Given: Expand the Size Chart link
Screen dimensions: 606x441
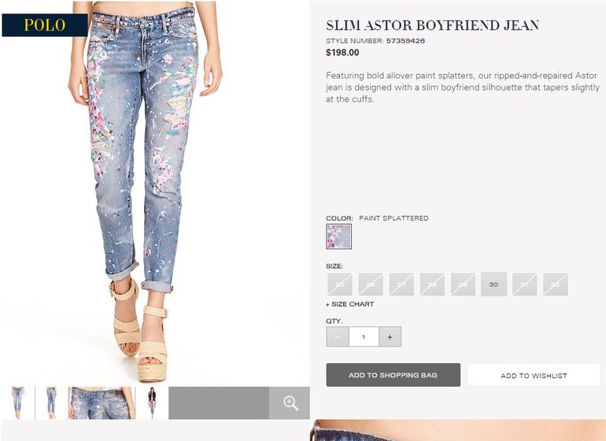Looking at the screenshot, I should click(349, 304).
